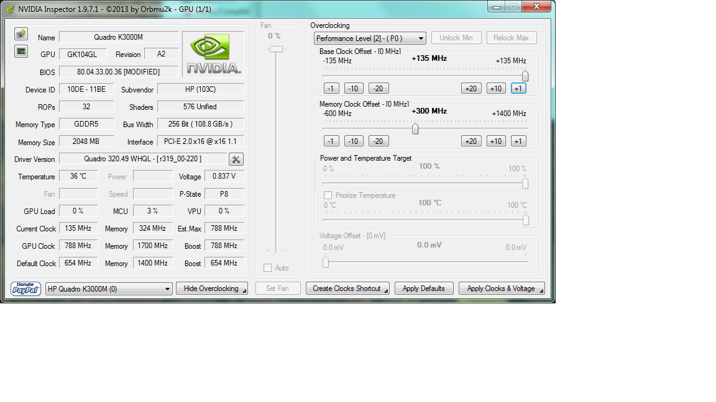The height and width of the screenshot is (402, 716).
Task: Click the Relock Max button
Action: pos(512,38)
